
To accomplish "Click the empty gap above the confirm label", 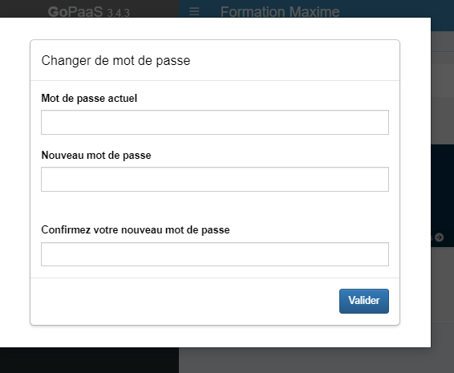I will [x=215, y=207].
